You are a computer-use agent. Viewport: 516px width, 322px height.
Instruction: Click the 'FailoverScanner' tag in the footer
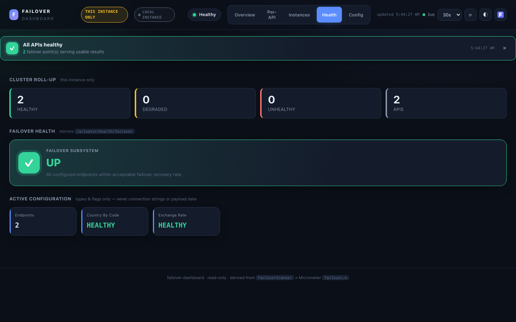tap(275, 278)
